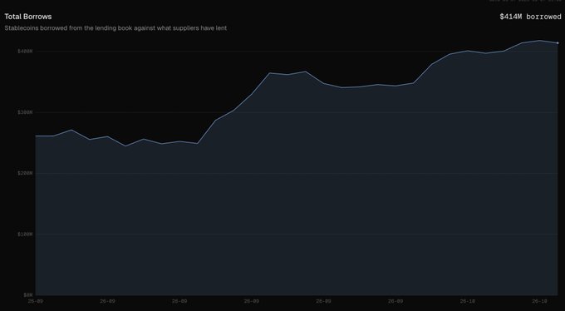Click the '$100M' y-axis label
The width and height of the screenshot is (565, 311).
25,234
